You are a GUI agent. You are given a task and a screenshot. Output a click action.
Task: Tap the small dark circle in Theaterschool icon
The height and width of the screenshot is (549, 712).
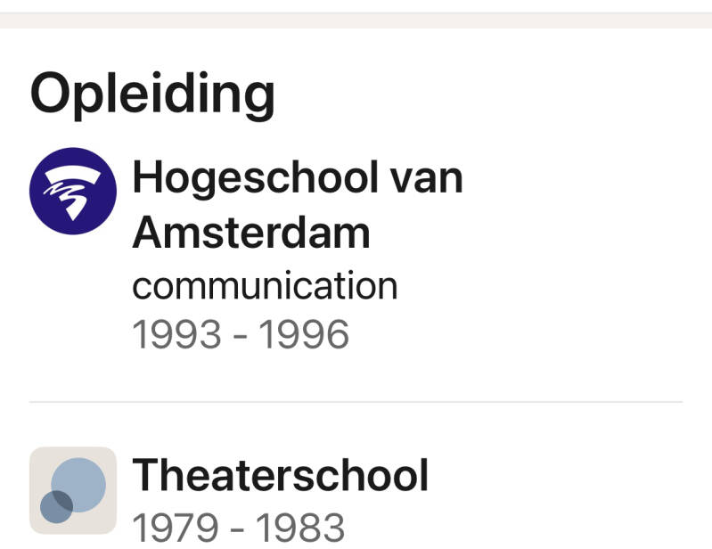click(x=56, y=507)
